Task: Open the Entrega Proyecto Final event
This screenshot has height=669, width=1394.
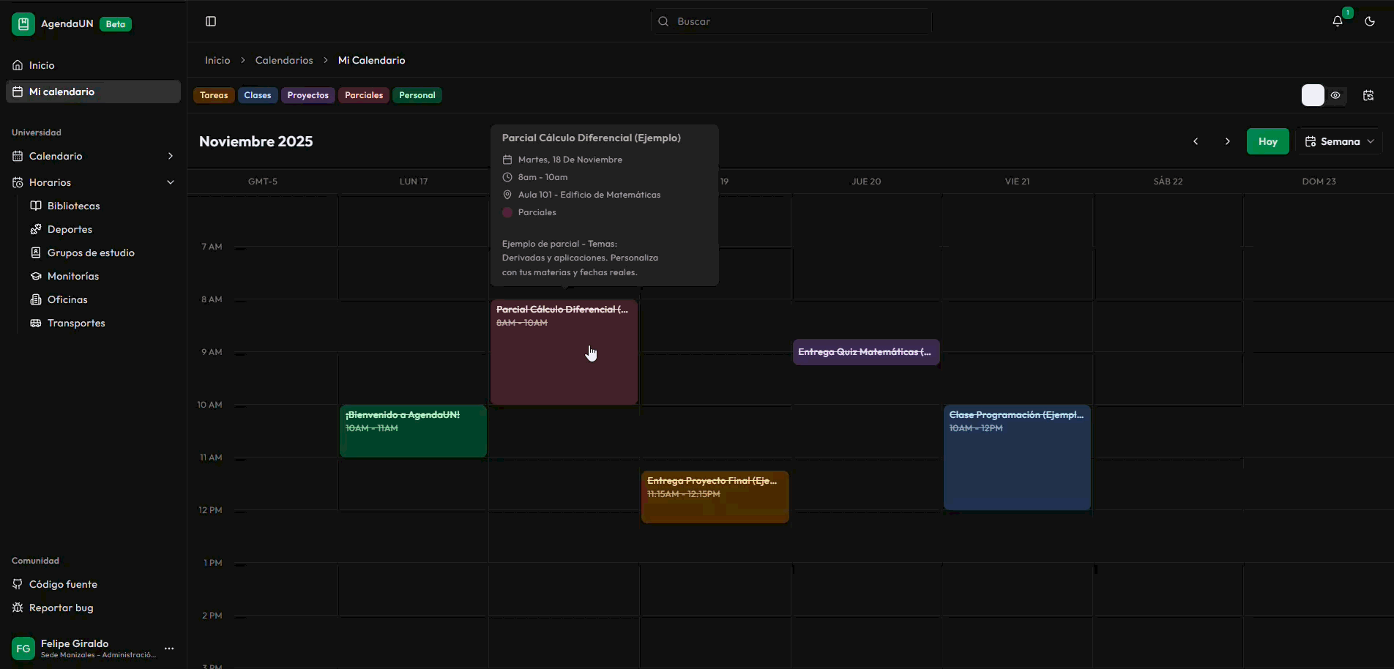Action: 715,497
